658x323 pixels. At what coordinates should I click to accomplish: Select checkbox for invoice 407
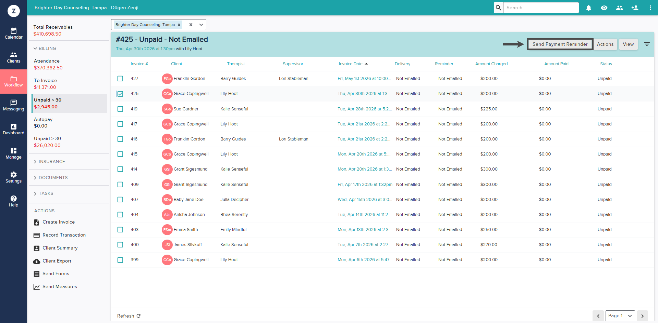pyautogui.click(x=120, y=200)
